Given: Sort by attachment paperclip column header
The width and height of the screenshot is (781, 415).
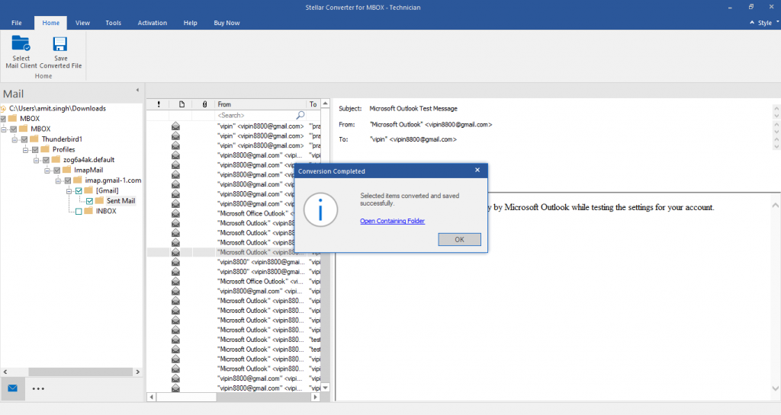Looking at the screenshot, I should [204, 104].
